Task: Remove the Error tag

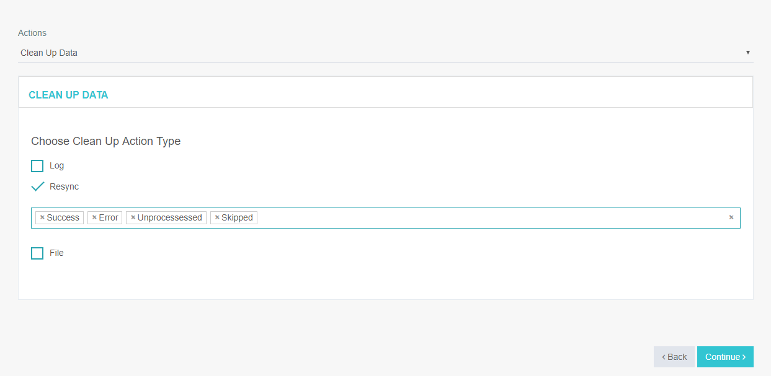Action: coord(94,217)
